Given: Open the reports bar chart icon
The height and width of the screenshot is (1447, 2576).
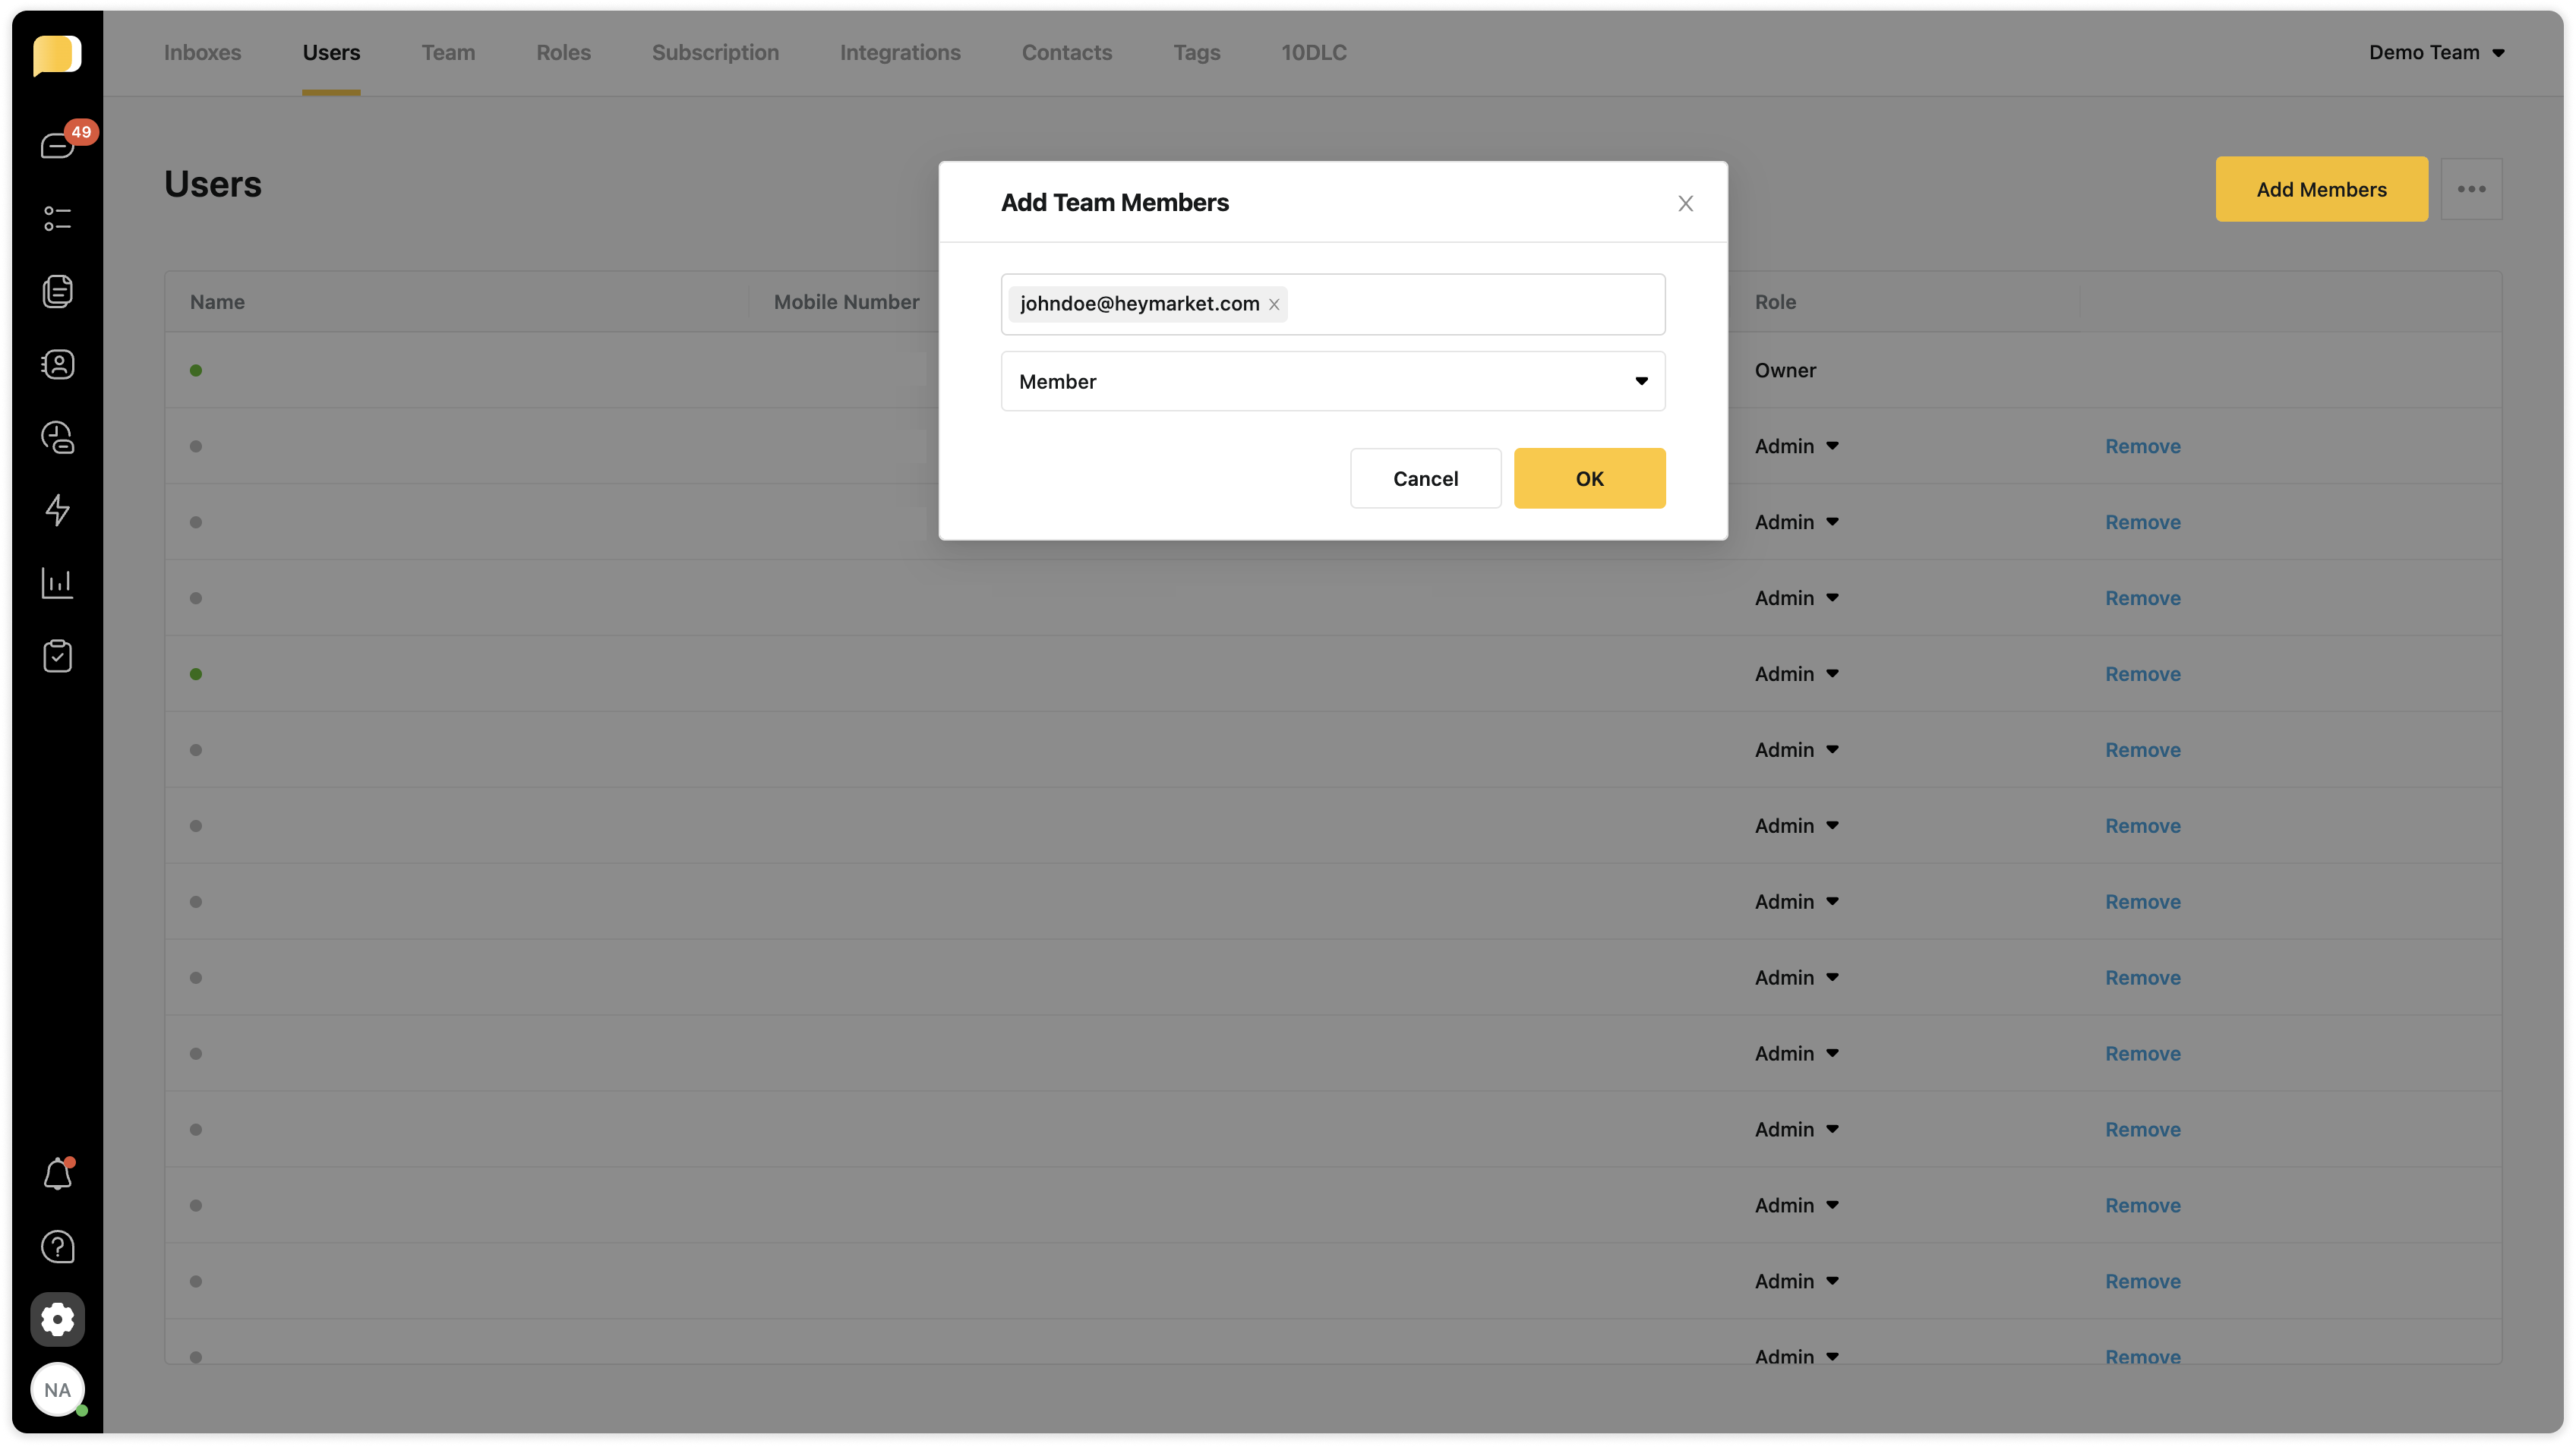Looking at the screenshot, I should coord(57,583).
